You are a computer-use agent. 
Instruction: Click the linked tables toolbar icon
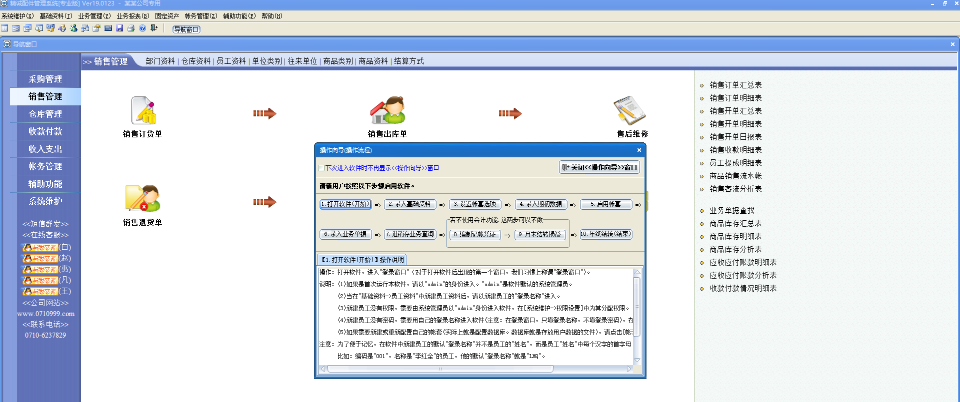click(85, 28)
